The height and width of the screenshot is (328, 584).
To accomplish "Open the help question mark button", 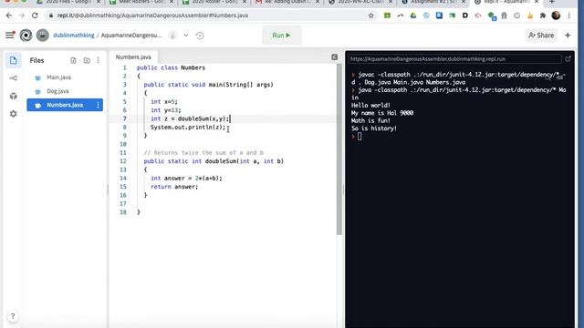I will tap(13, 316).
